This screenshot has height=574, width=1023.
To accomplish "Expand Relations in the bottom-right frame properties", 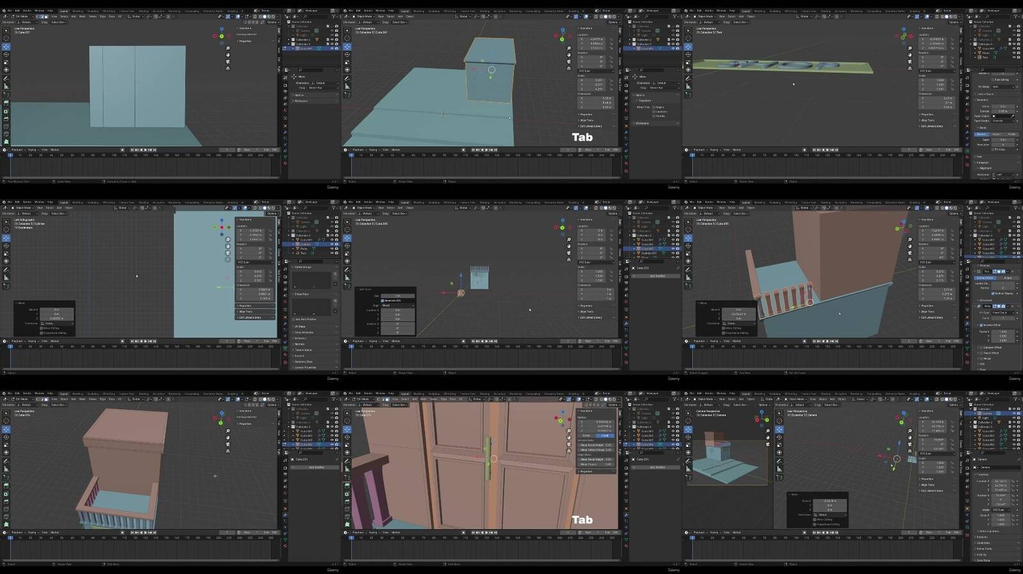I will pos(983,537).
